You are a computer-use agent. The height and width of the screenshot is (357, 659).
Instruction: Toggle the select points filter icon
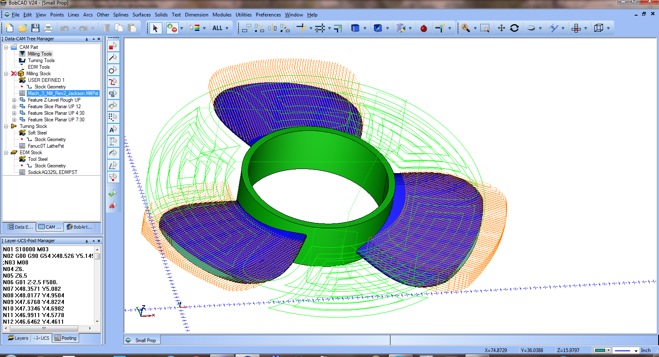click(x=113, y=46)
